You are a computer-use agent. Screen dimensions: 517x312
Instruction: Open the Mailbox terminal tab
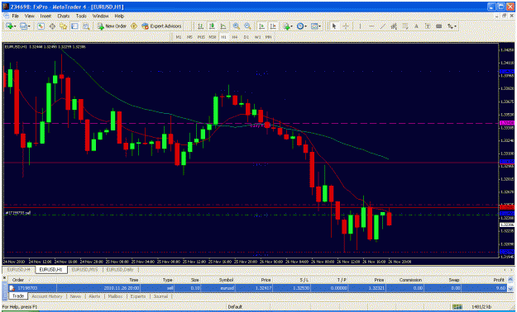115,296
